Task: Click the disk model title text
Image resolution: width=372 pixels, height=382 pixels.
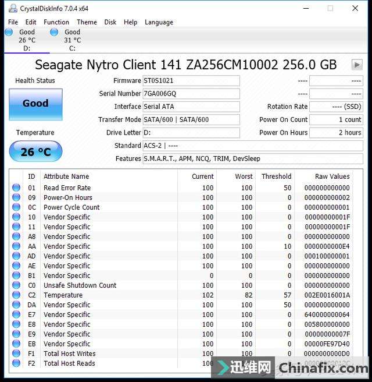Action: 186,65
